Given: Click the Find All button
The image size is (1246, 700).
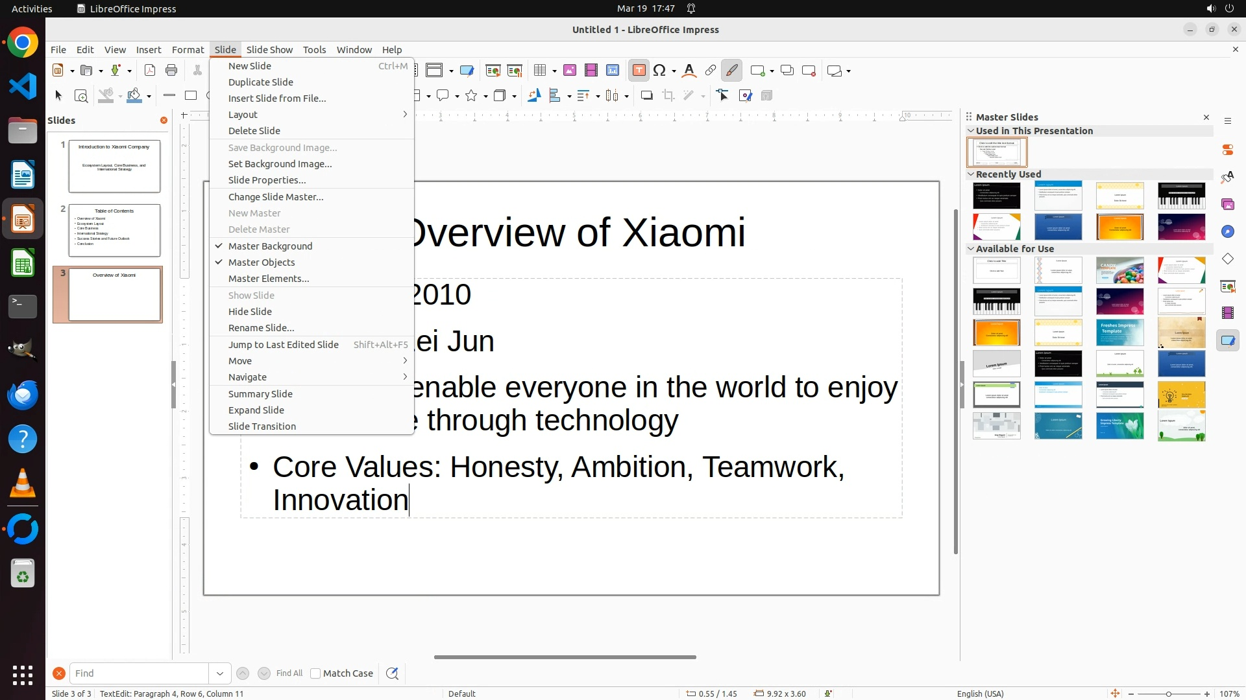Looking at the screenshot, I should (x=289, y=673).
